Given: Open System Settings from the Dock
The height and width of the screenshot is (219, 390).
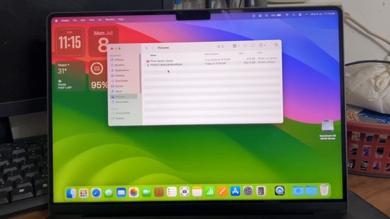Looking at the screenshot, I should click(x=248, y=191).
